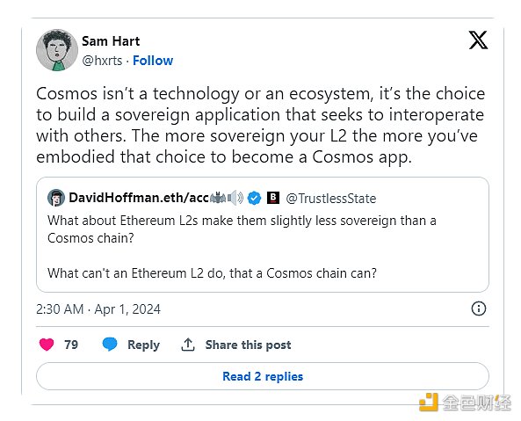
Task: Click the Reply label
Action: coord(143,345)
